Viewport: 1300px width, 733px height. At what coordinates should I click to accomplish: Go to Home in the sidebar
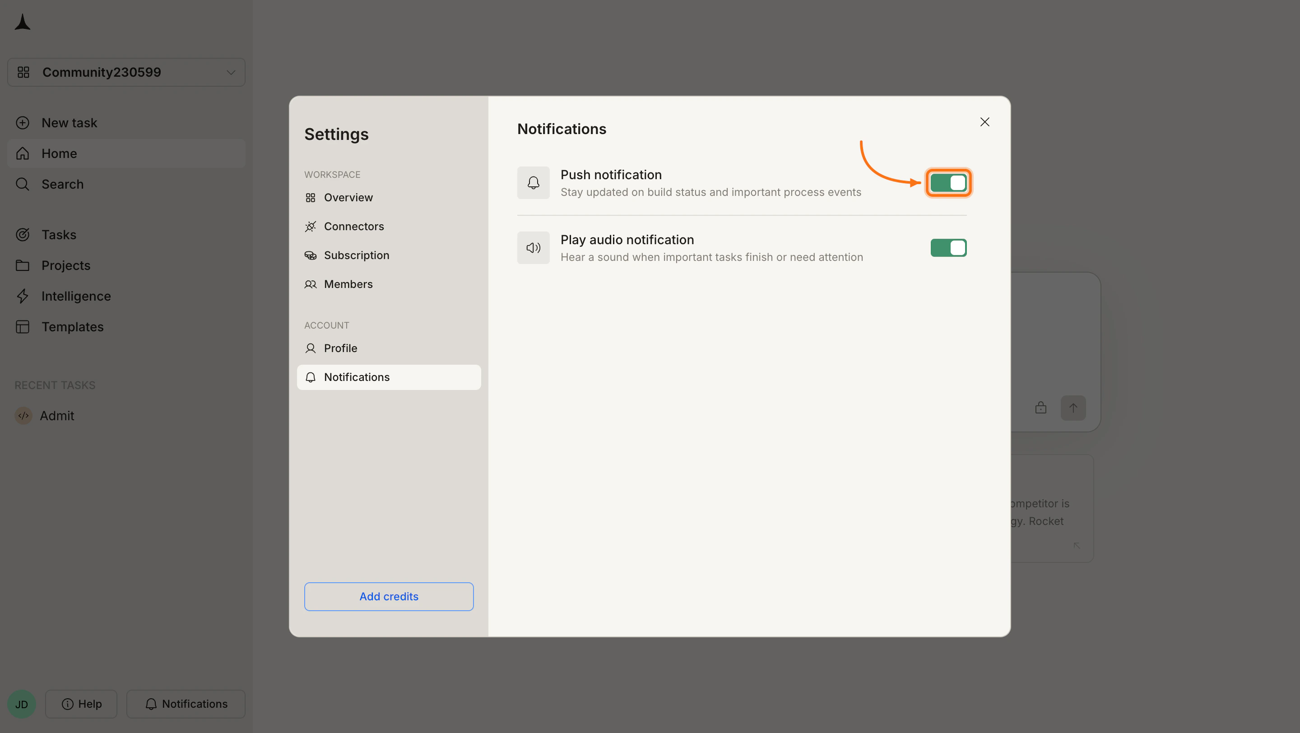point(126,153)
